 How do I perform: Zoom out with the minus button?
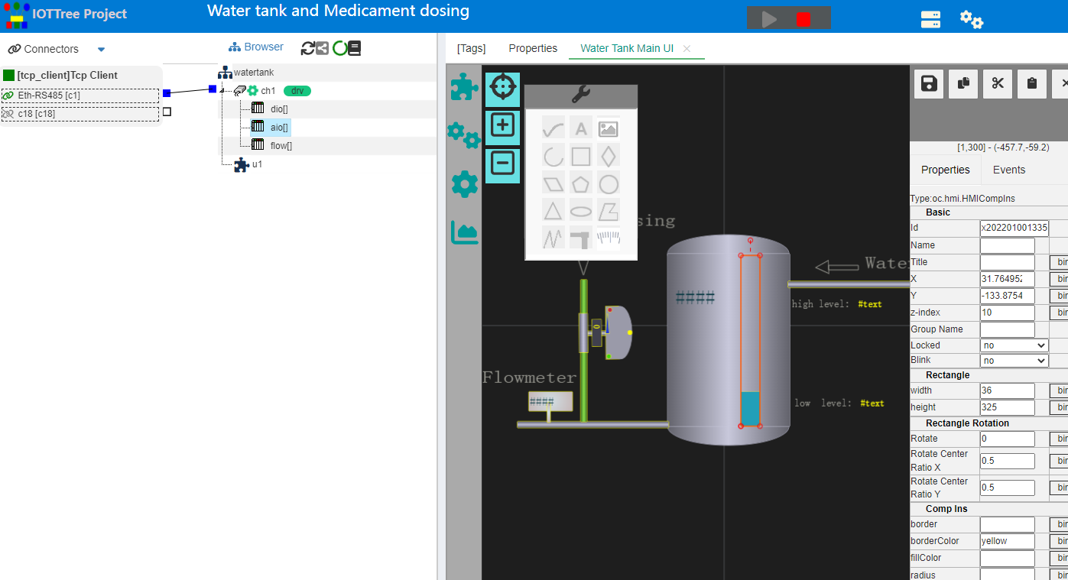(502, 164)
